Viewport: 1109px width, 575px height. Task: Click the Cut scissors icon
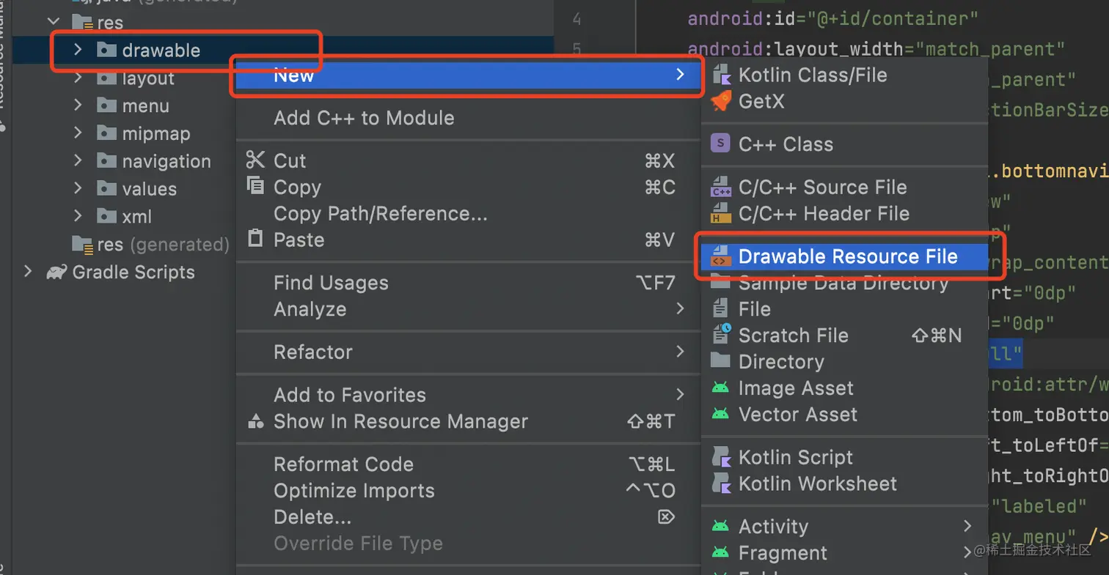(x=255, y=160)
